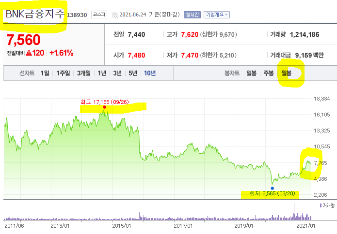Click the 코스피 market badge

coord(99,15)
